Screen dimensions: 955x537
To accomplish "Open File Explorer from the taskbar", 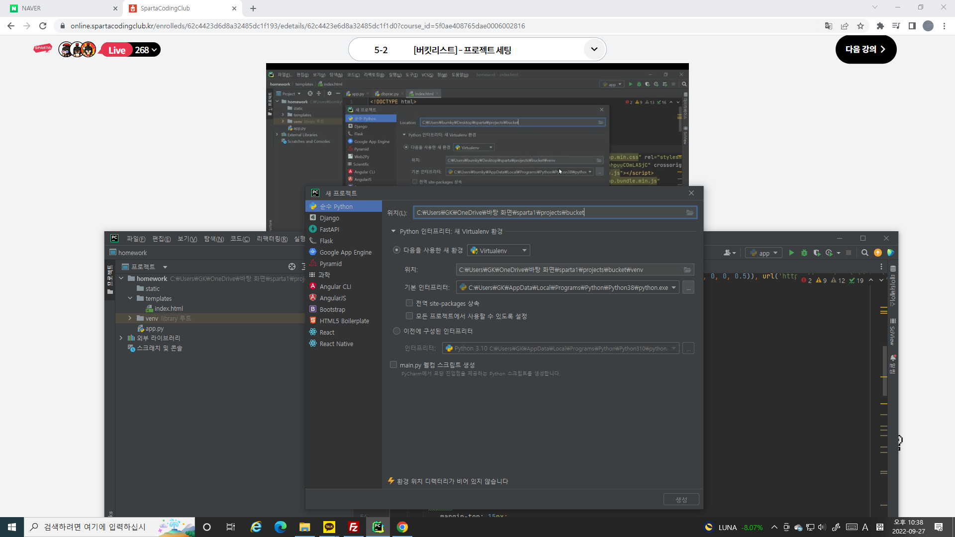I will click(305, 527).
